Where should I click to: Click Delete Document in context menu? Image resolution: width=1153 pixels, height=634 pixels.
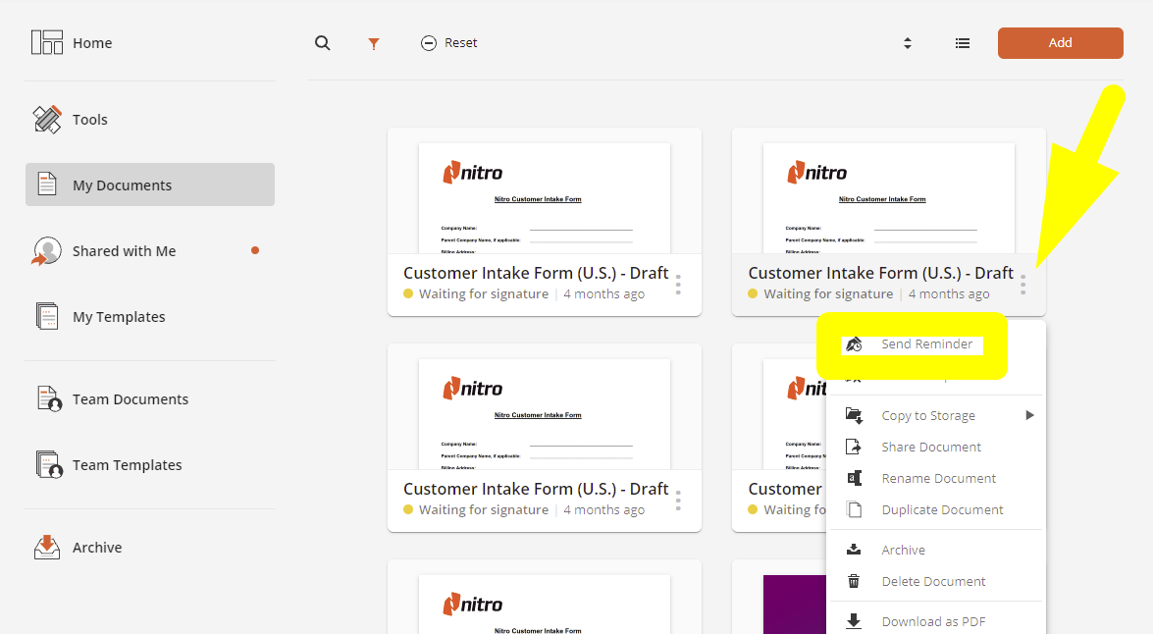pyautogui.click(x=933, y=581)
